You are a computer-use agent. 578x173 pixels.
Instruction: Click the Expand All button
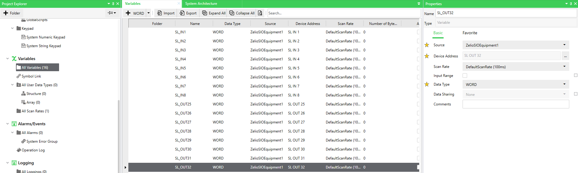[x=214, y=13]
